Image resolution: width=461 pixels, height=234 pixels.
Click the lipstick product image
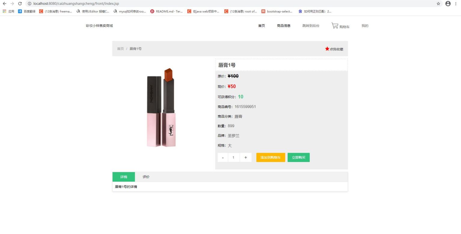(x=161, y=108)
